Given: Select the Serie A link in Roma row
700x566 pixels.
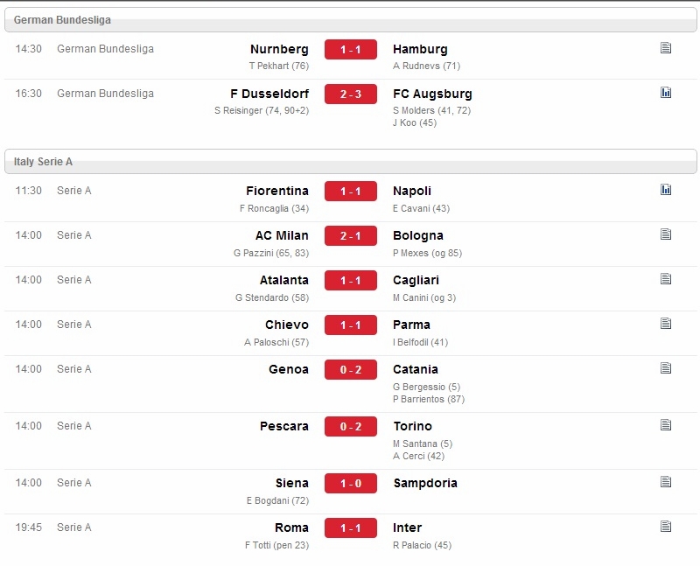Looking at the screenshot, I should pos(74,528).
